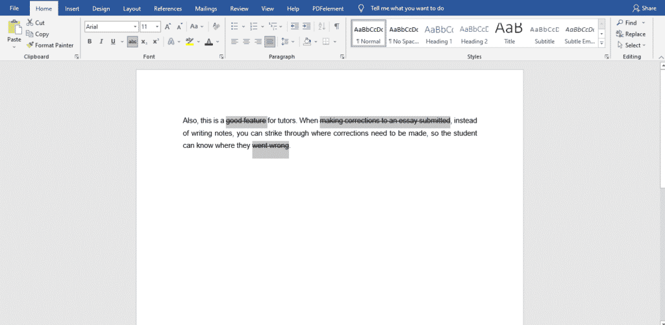Apply subscript formatting
Viewport: 665px width, 325px height.
[144, 42]
